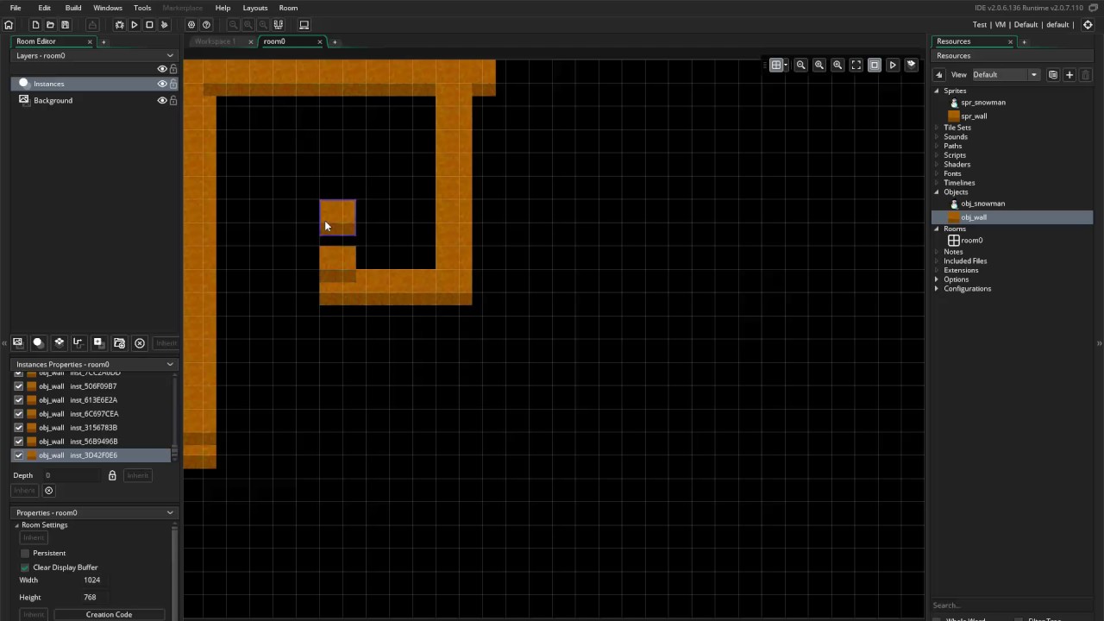Switch to the Workspace 1 tab
1104x621 pixels.
click(x=216, y=41)
